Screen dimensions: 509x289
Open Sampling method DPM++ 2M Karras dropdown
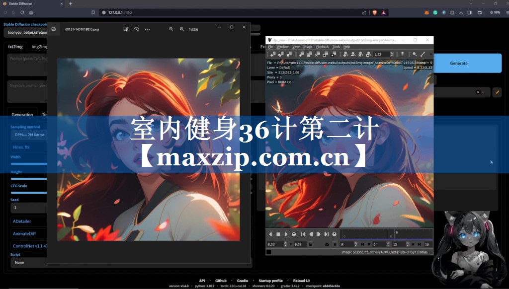tap(29, 135)
